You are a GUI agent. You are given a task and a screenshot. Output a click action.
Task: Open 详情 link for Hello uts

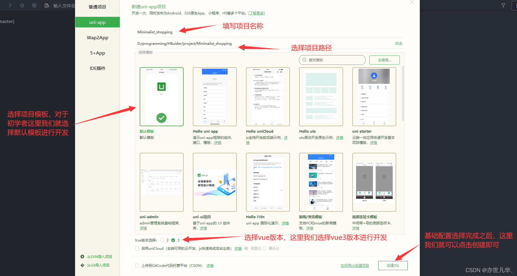coord(340,138)
